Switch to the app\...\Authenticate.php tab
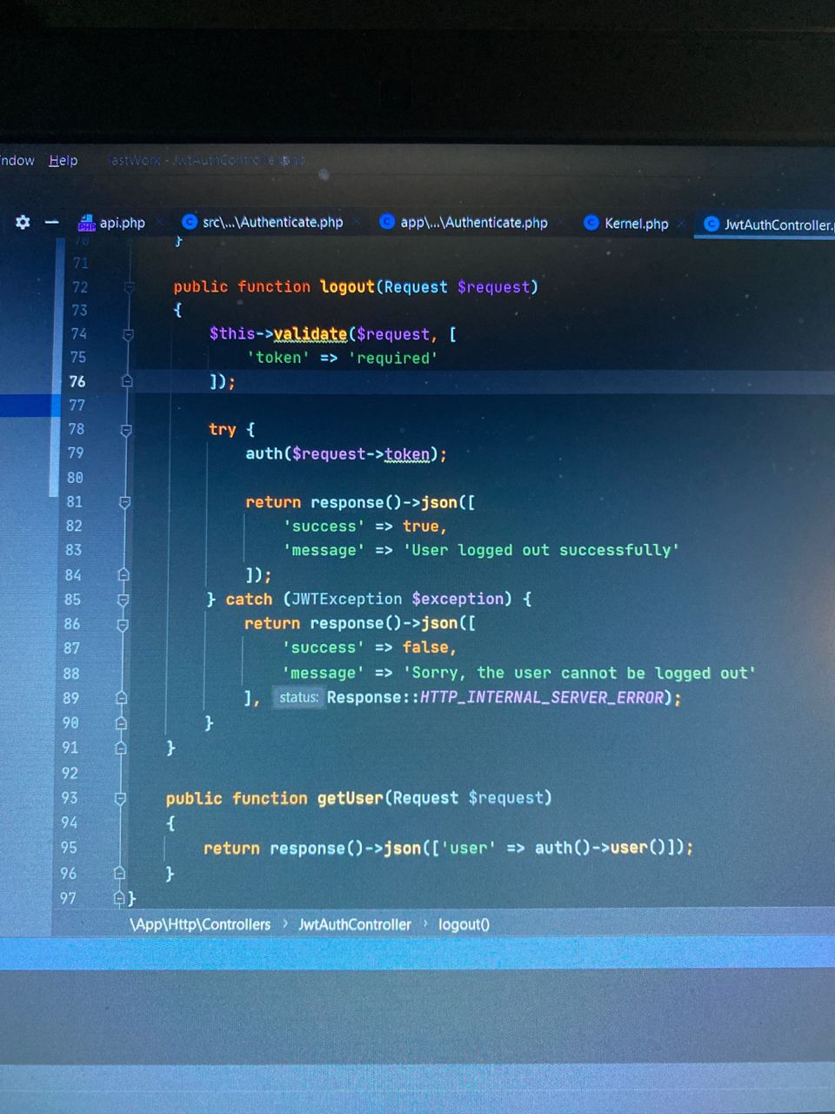Viewport: 835px width, 1114px height. click(464, 222)
